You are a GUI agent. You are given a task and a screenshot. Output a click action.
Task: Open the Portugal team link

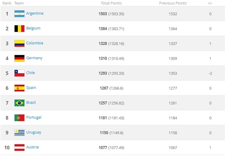click(x=34, y=118)
